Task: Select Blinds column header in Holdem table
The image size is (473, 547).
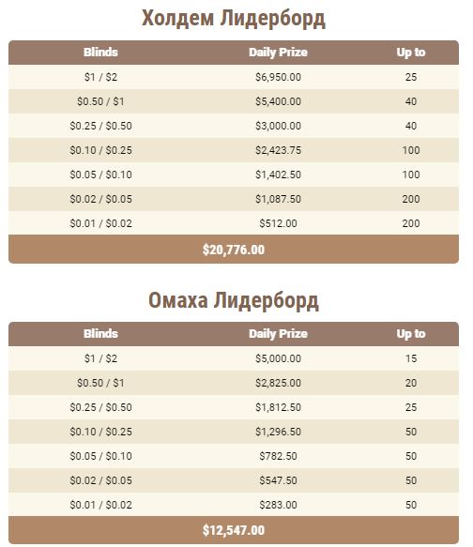Action: click(100, 53)
